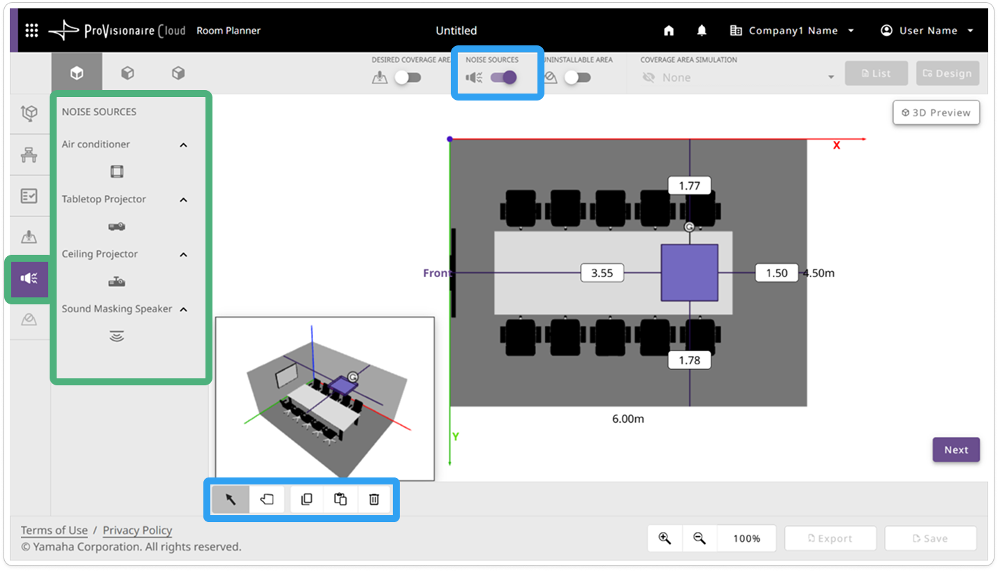Open the furniture table sidebar tab
The height and width of the screenshot is (571, 998).
point(29,155)
